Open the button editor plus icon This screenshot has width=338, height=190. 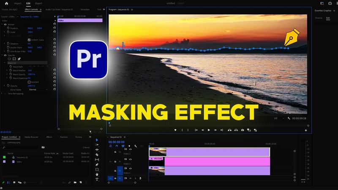305,130
